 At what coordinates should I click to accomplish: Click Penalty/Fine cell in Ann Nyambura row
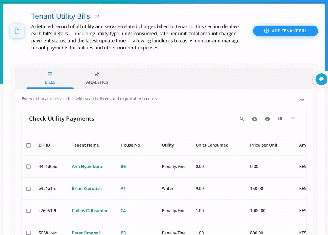174,167
